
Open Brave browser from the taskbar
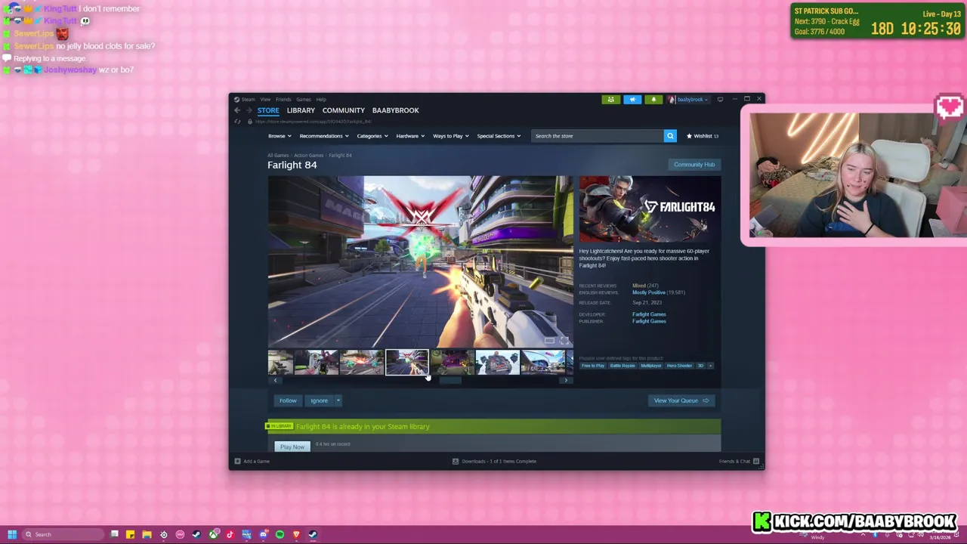point(296,534)
